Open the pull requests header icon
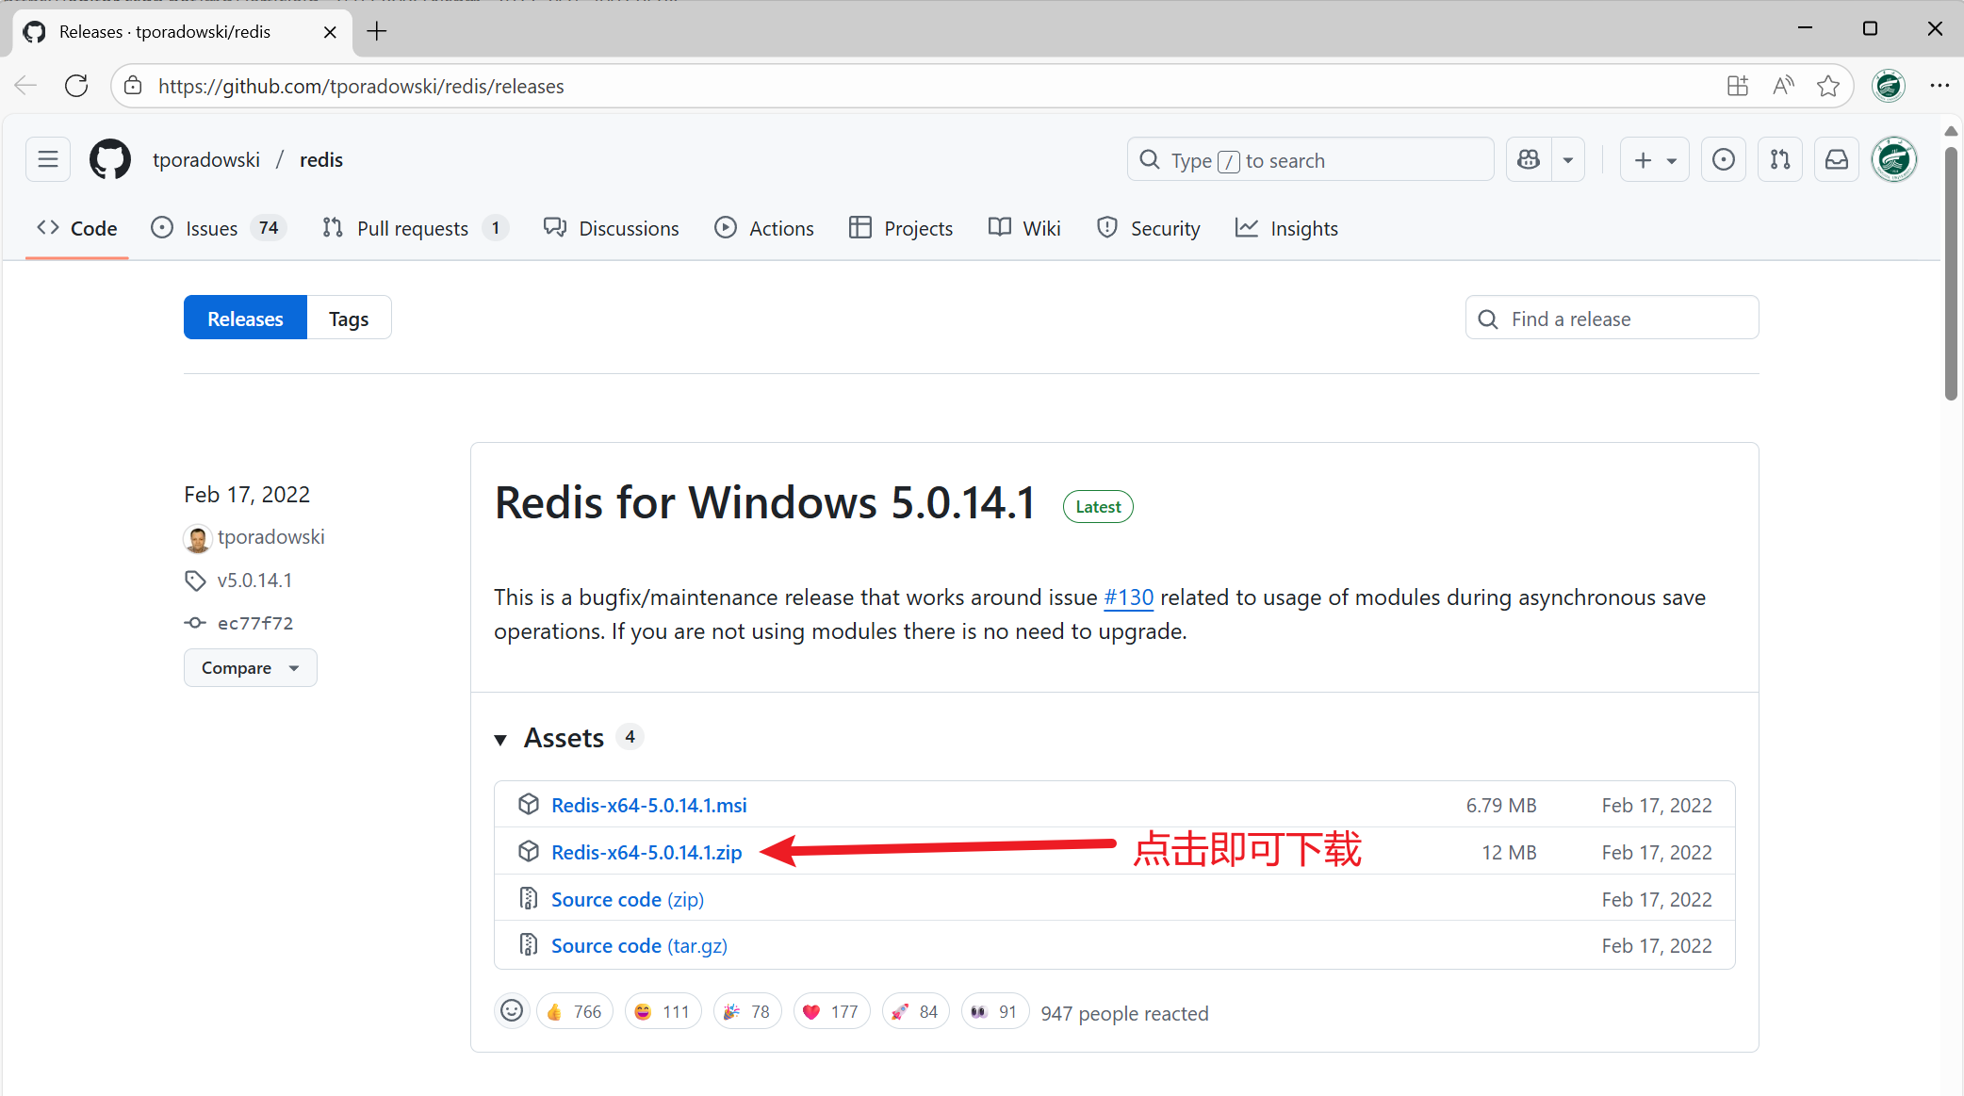The image size is (1964, 1096). coord(1779,160)
